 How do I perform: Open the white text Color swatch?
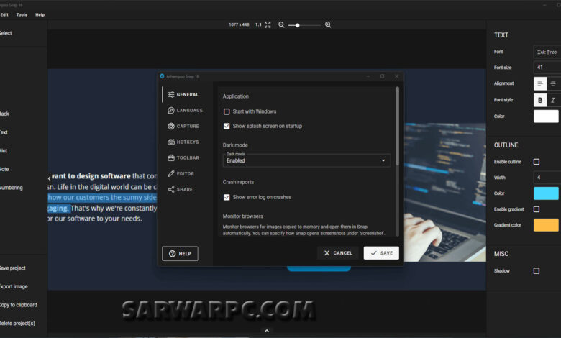(546, 117)
